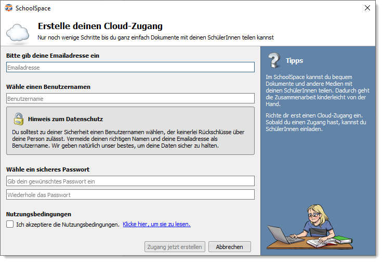The image size is (382, 262).
Task: Open the 'Klicke hier, um sie zu lesen' link
Action: 156,224
